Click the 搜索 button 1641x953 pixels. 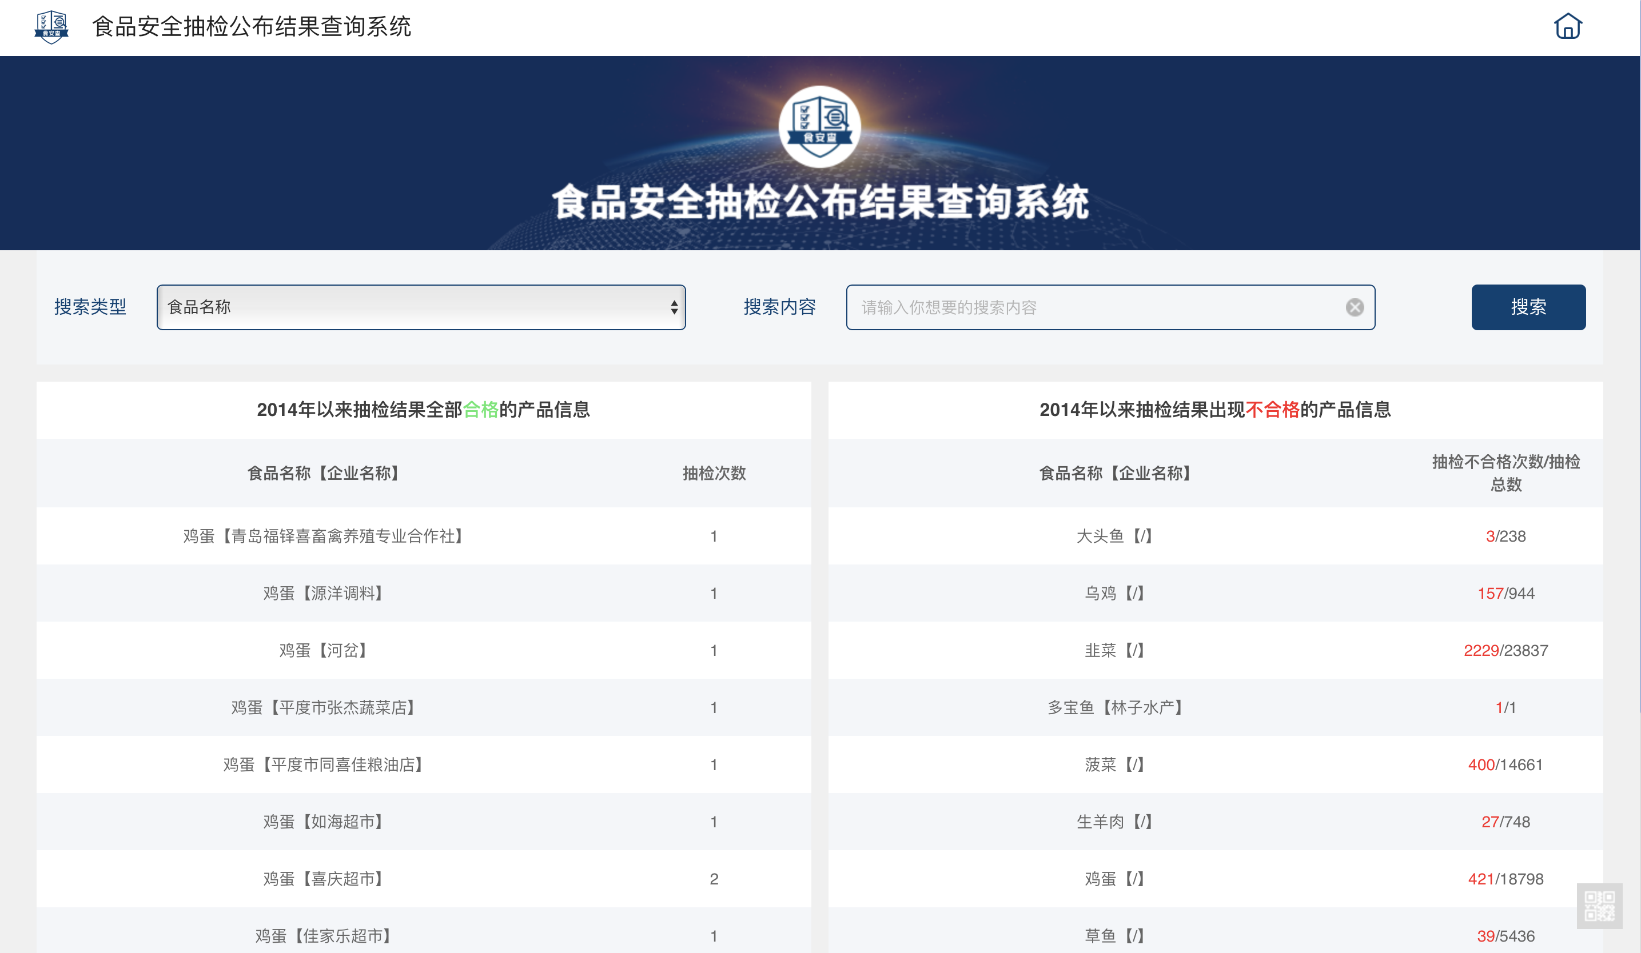[1528, 307]
